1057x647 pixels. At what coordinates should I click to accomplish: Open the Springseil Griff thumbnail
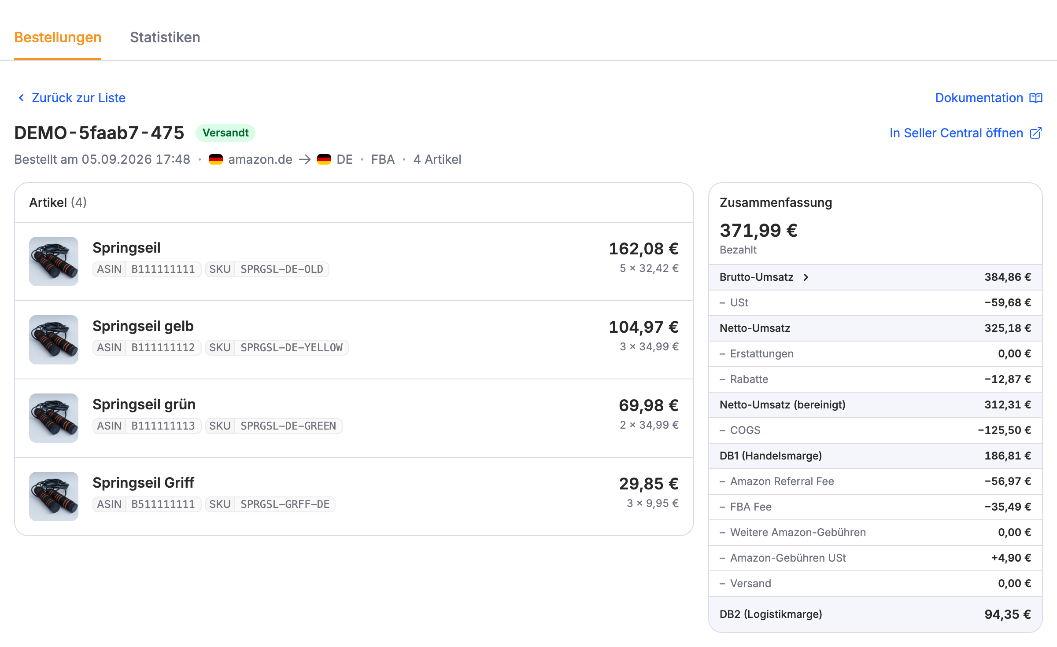click(54, 496)
